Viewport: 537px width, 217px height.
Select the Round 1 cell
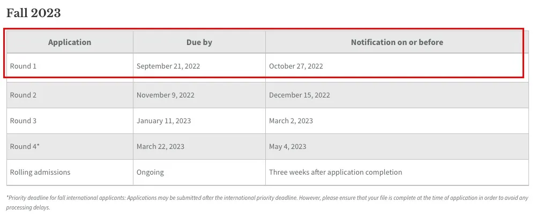(x=24, y=66)
